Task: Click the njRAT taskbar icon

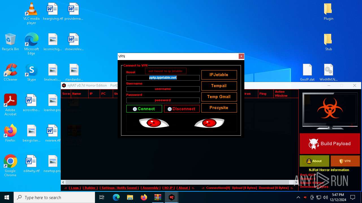Action: [171, 197]
